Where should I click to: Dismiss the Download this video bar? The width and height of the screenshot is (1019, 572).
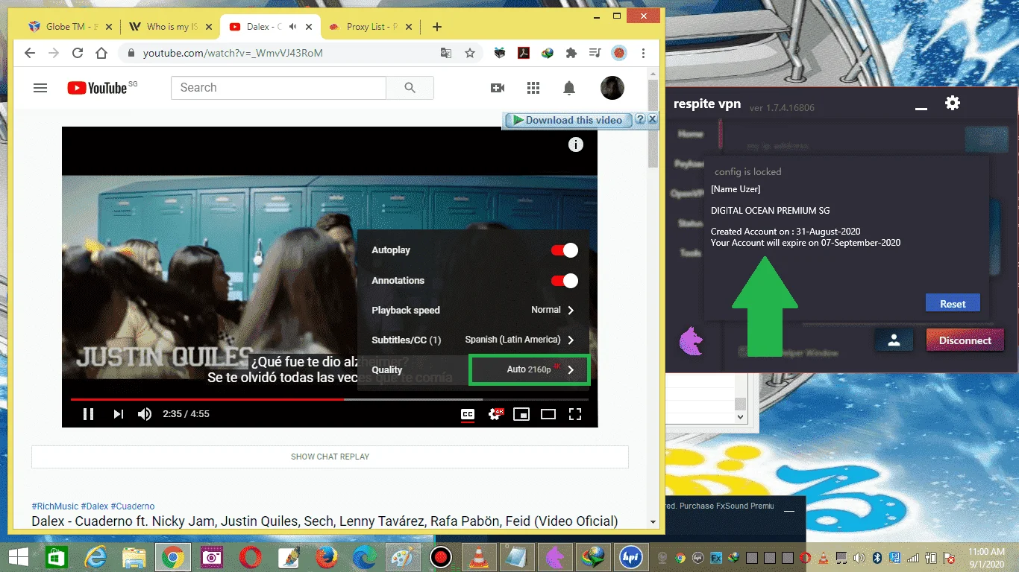(x=652, y=119)
